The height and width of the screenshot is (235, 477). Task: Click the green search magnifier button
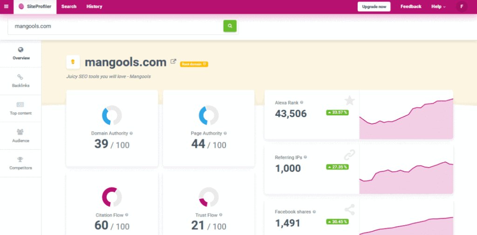pyautogui.click(x=230, y=26)
